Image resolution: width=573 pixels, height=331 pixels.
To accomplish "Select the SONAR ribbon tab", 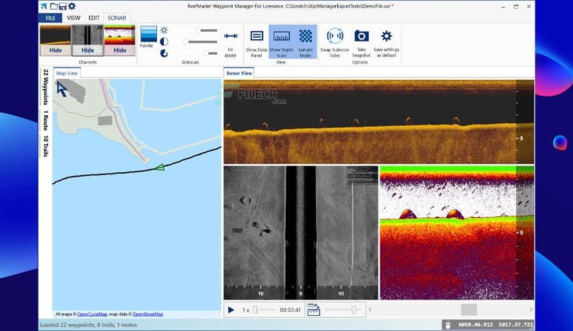I will click(x=117, y=18).
